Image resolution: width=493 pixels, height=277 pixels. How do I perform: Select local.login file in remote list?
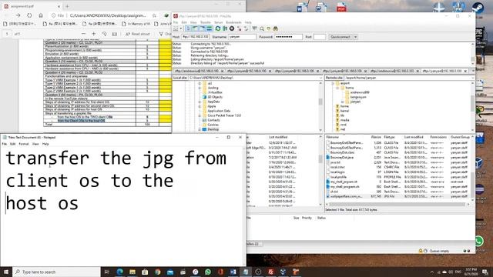337,172
